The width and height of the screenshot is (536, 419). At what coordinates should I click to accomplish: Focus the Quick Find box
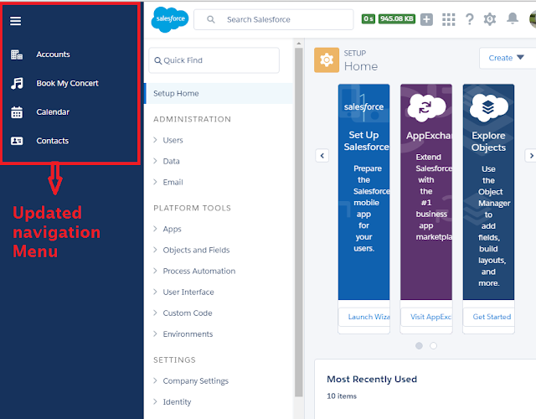214,60
